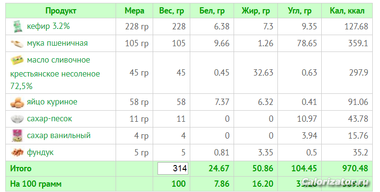Open the масло сливочное крестьянское link

coord(55,73)
